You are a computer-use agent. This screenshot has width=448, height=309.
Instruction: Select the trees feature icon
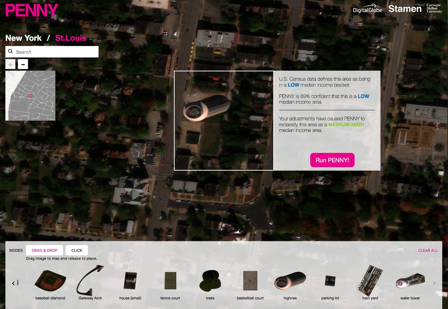pyautogui.click(x=210, y=281)
